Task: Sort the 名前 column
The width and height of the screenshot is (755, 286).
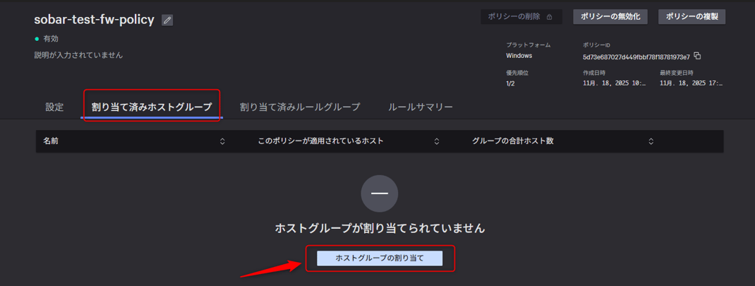Action: [222, 141]
